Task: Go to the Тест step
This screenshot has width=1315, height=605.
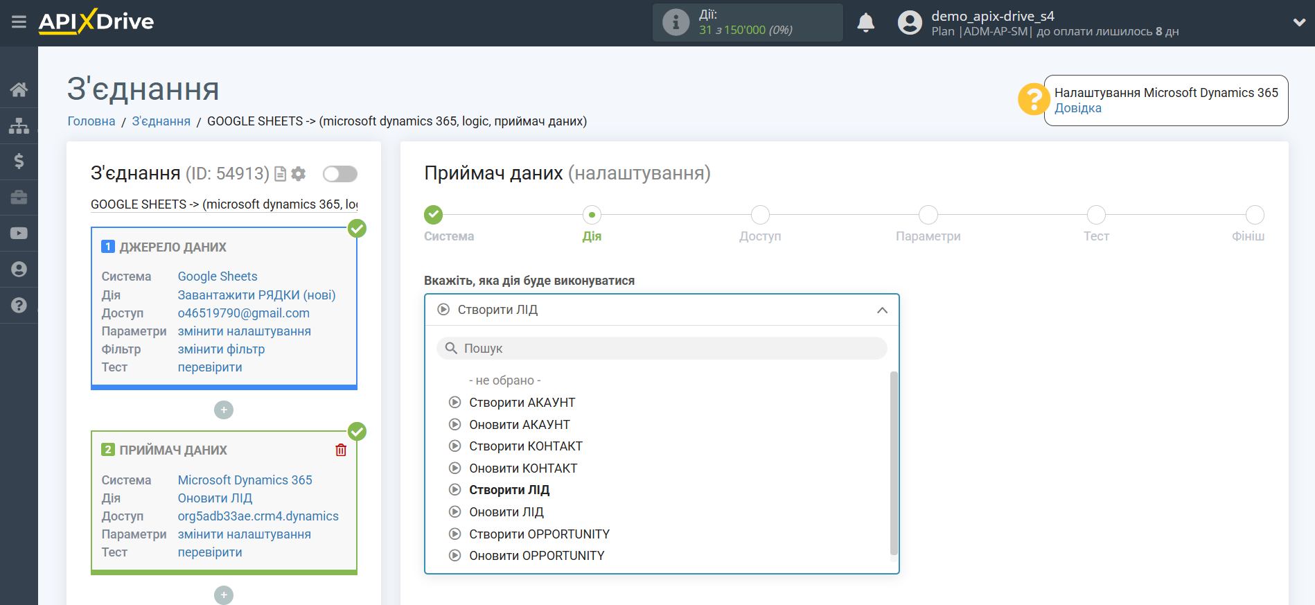Action: pos(1096,215)
